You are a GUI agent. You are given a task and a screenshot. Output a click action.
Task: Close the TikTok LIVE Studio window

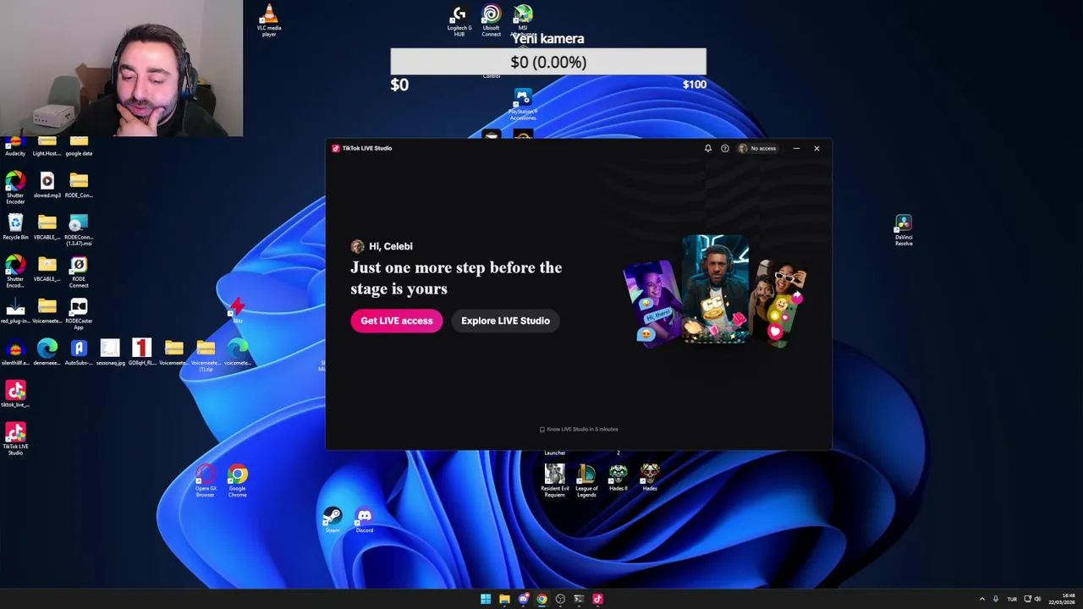point(816,148)
